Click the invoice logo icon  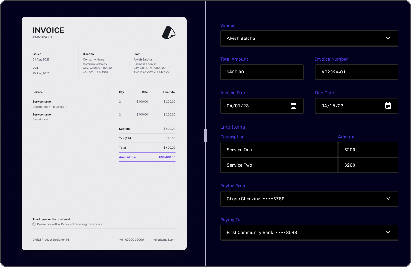[169, 32]
